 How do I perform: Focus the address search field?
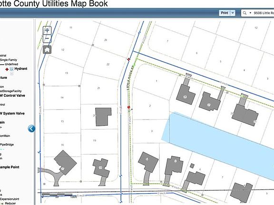264,13
